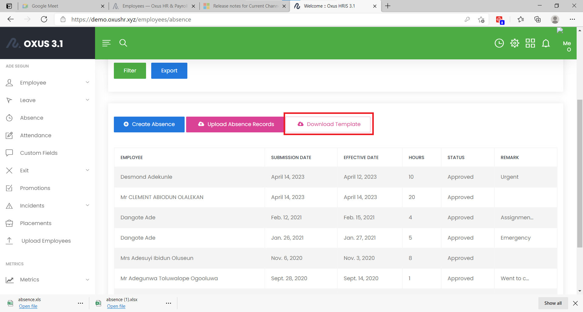The width and height of the screenshot is (583, 312).
Task: Open the Attendance sidebar menu item
Action: (47, 135)
